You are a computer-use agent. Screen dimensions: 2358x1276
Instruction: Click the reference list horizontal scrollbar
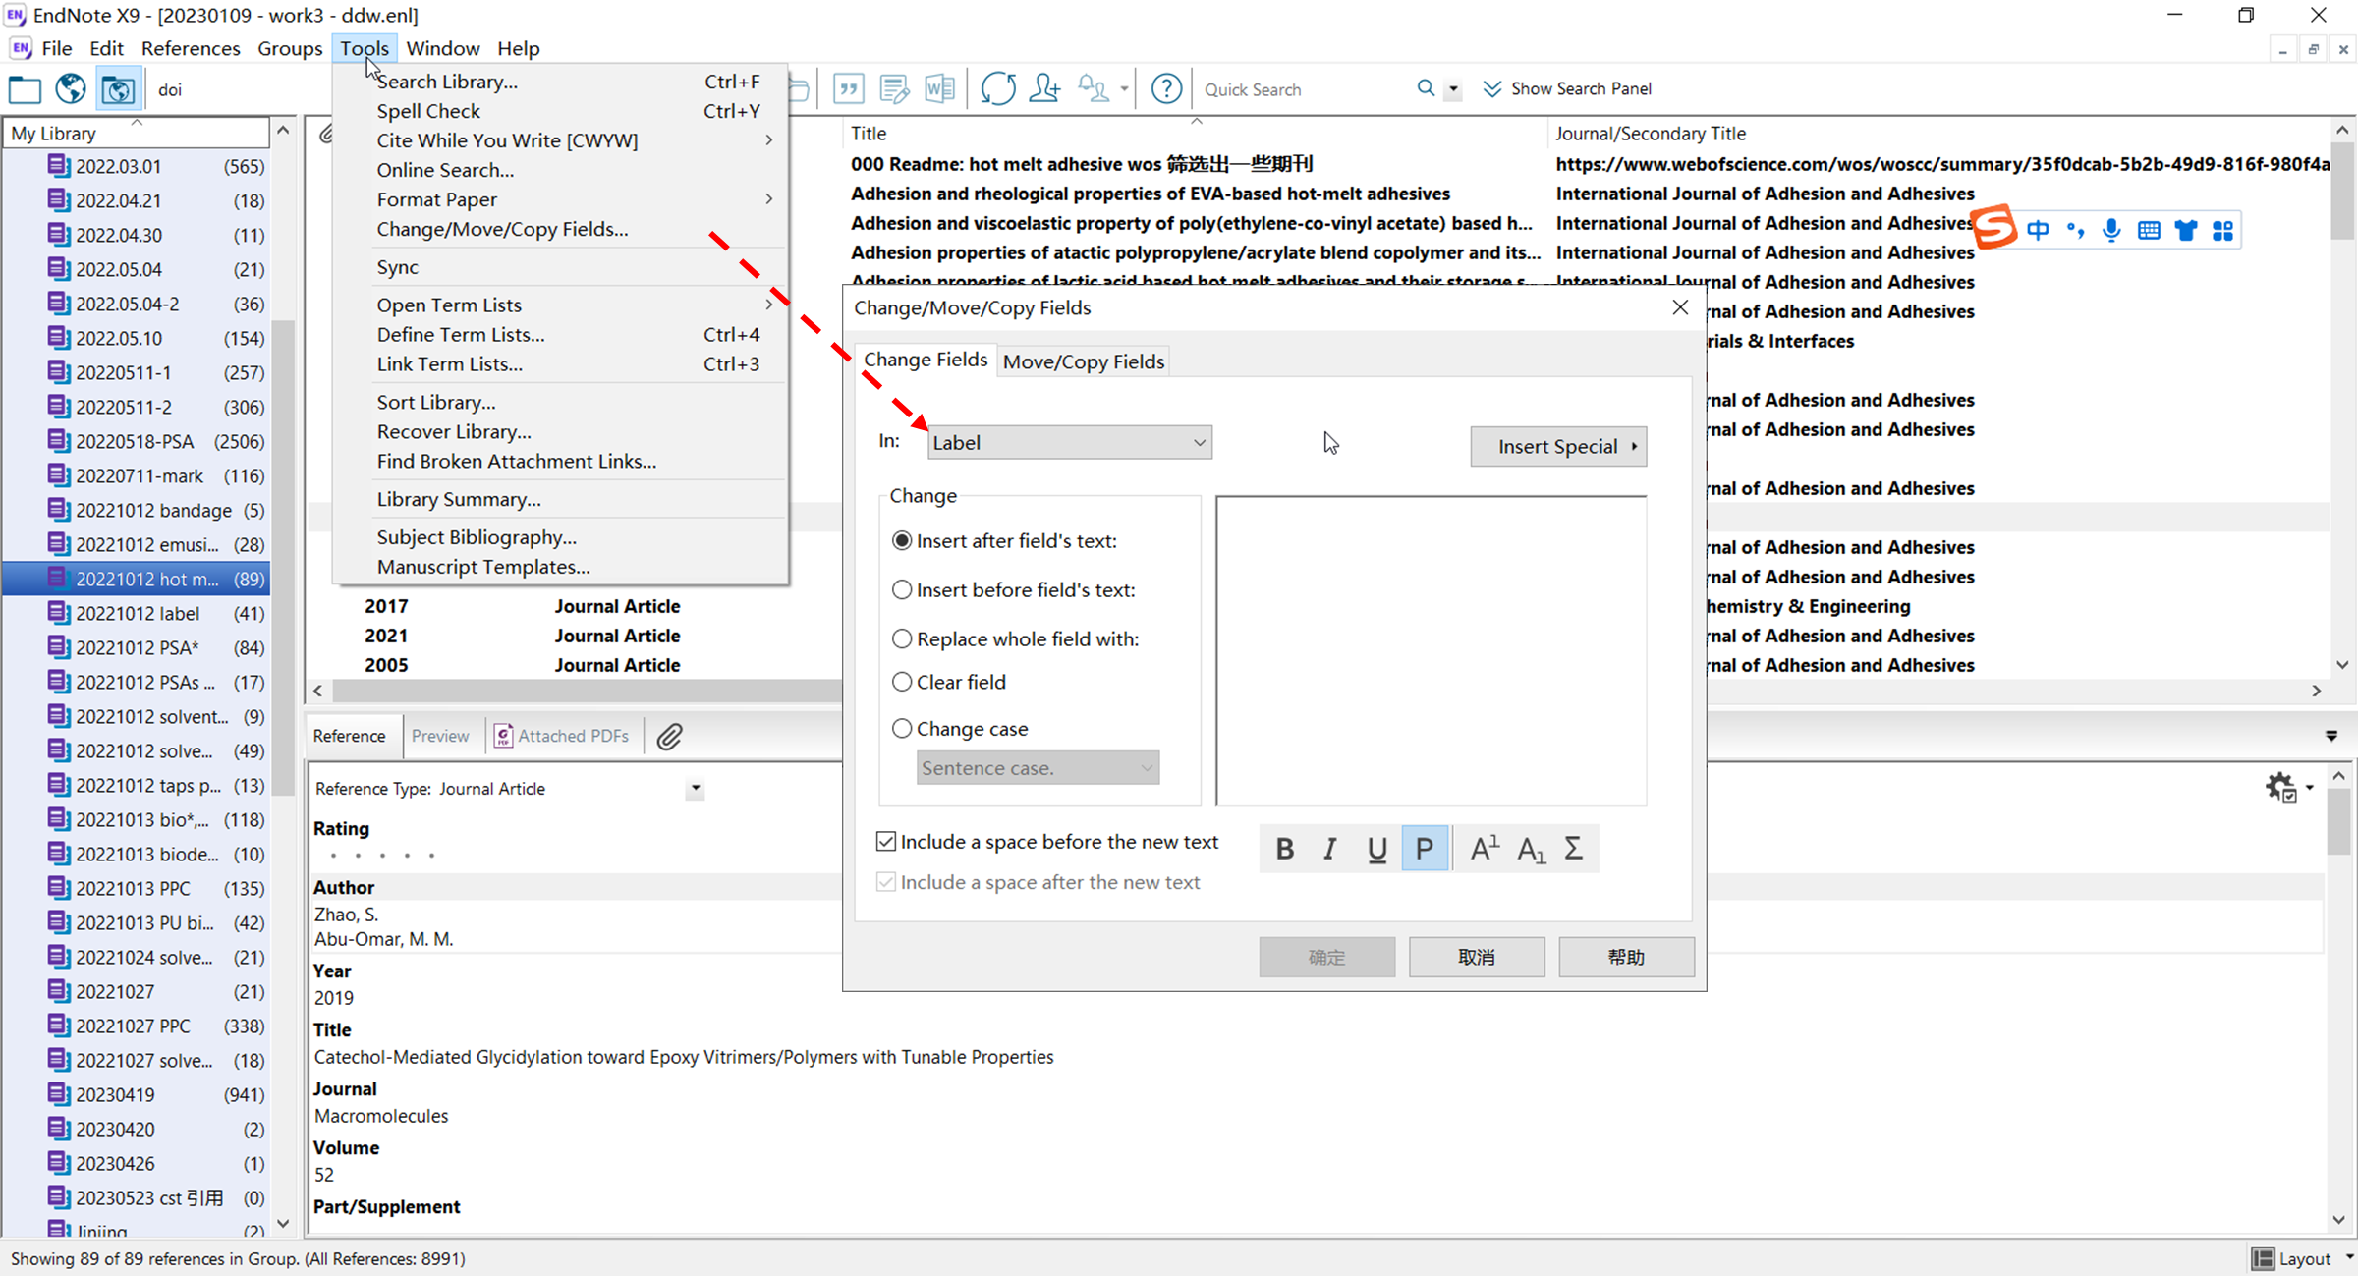coord(587,691)
